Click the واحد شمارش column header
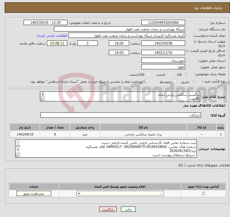The width and height of the screenshot is (230, 217). tap(85, 127)
